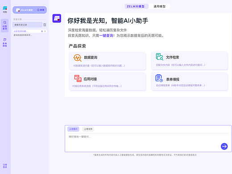Click the 上传图片 upload button
Image resolution: width=232 pixels, height=174 pixels.
(73, 129)
